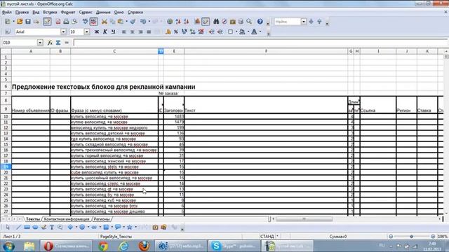This screenshot has height=252, width=449.
Task: Click cell 'купить горный велосипед +в москве'
Action: (x=114, y=155)
